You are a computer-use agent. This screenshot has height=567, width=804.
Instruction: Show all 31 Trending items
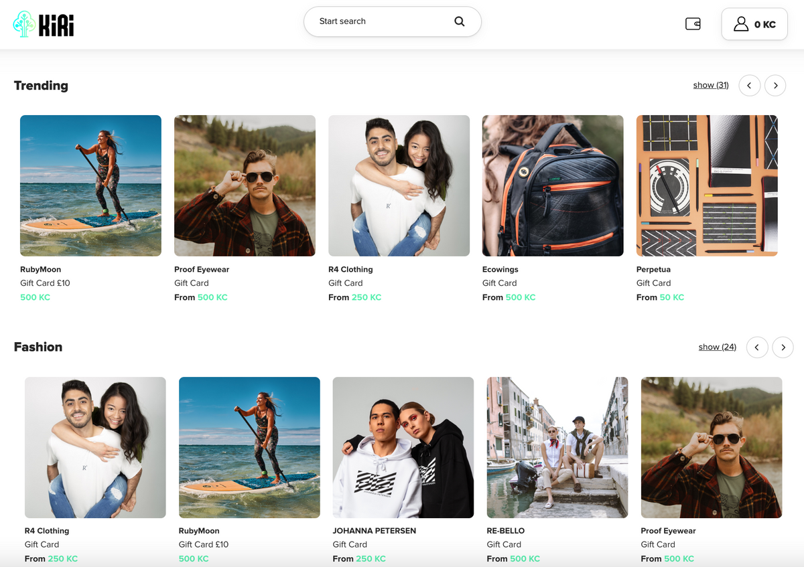click(711, 85)
